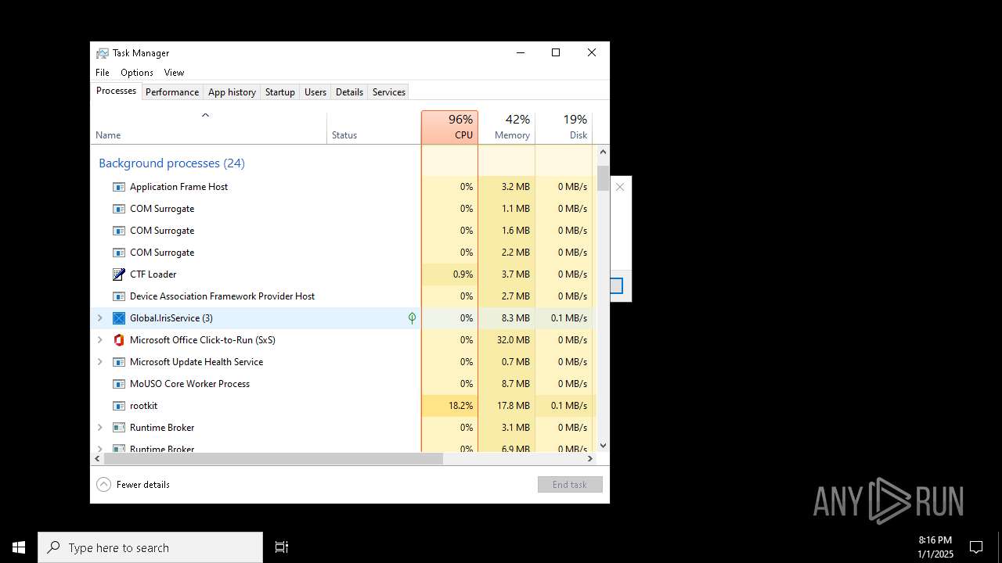The image size is (1002, 563).
Task: Switch to the Services tab
Action: coord(389,92)
